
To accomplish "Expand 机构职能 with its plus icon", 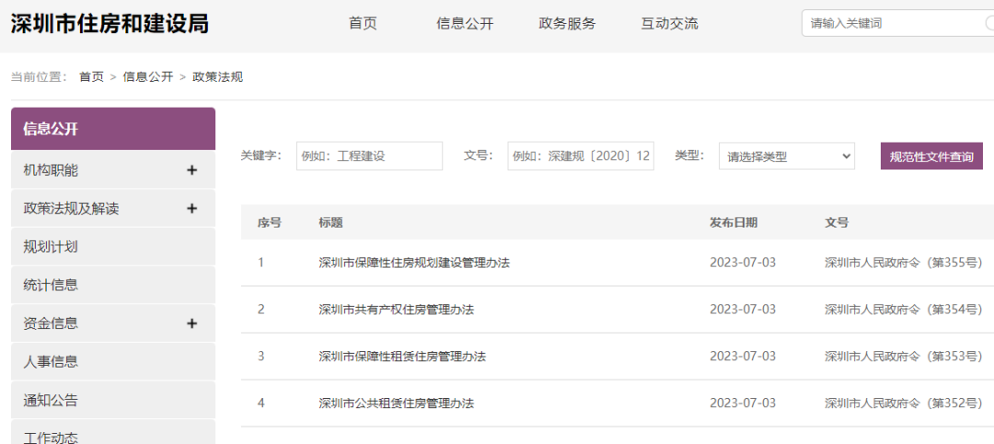I will pos(192,170).
